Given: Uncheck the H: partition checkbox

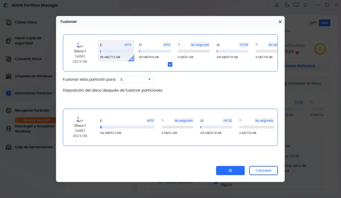Looking at the screenshot, I should [170, 65].
